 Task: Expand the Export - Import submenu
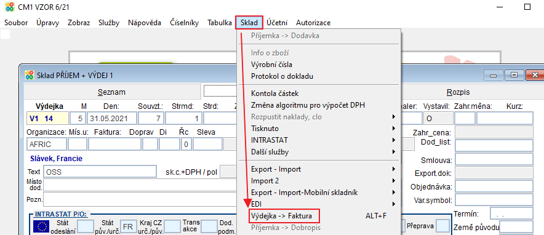tap(318, 169)
